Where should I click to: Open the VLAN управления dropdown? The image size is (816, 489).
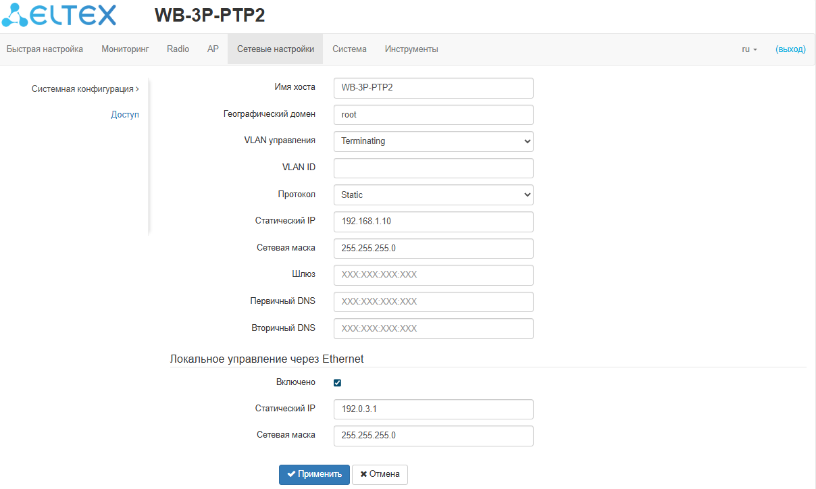(x=433, y=141)
